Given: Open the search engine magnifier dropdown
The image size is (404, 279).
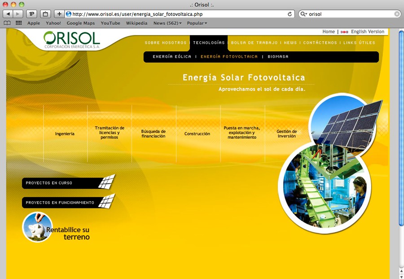Looking at the screenshot, I should (304, 14).
